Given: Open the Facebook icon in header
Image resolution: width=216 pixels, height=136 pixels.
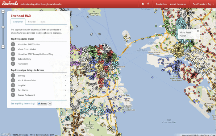Looking at the screenshot, I should 148,4.
